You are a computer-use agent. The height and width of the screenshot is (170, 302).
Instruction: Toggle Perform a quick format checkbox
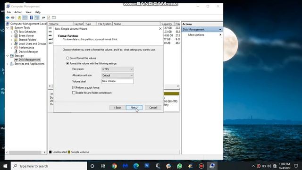[x=74, y=87]
